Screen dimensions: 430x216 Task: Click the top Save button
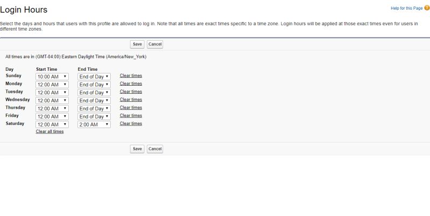coord(137,44)
